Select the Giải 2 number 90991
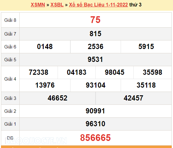Screen dimensions: 173x148 [95, 111]
